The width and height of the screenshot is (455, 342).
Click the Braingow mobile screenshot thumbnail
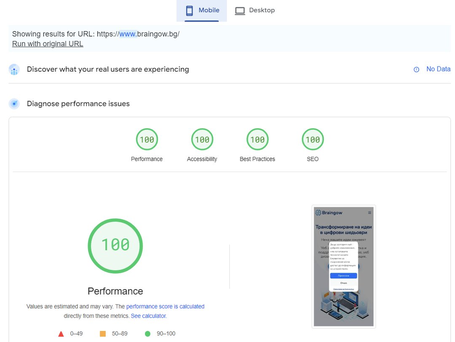coord(343,267)
